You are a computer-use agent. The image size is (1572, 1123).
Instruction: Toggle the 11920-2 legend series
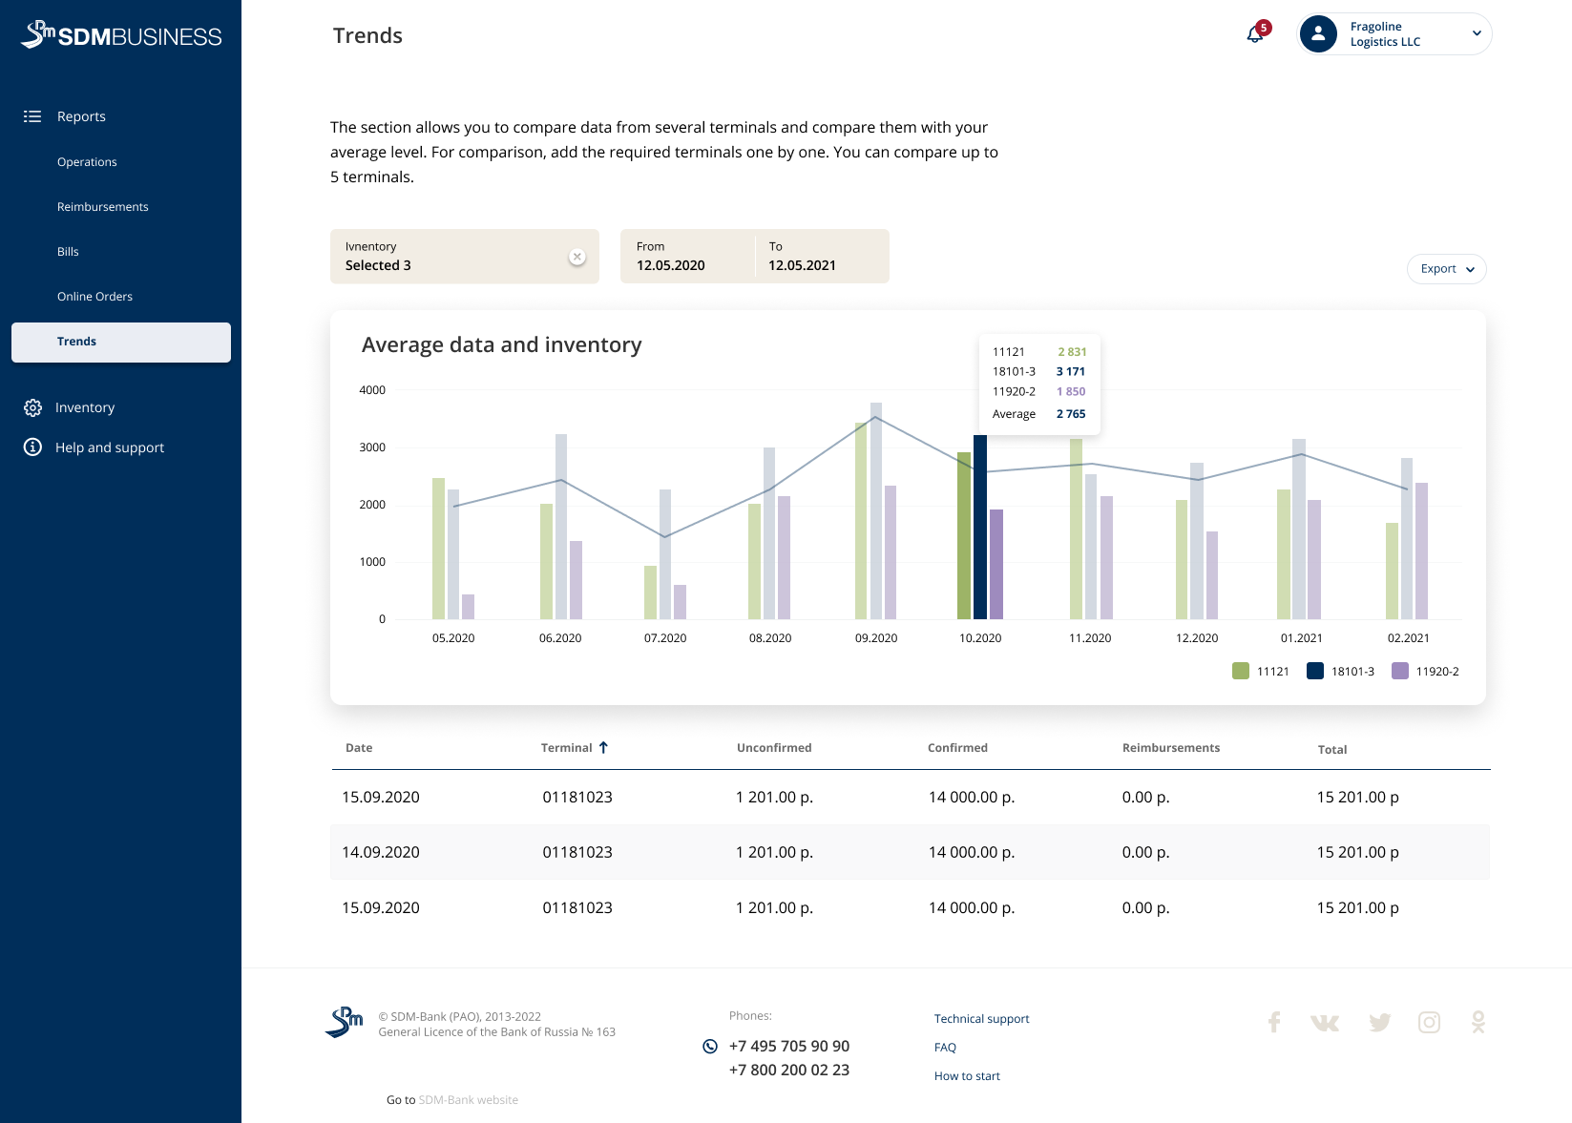pyautogui.click(x=1425, y=671)
